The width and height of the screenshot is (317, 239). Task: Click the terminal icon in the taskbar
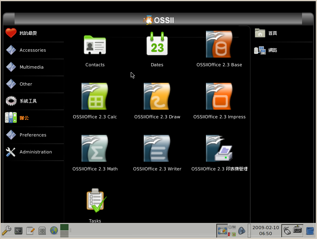(x=19, y=231)
